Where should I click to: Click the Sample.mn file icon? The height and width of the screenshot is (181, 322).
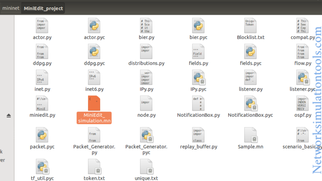coord(250,135)
